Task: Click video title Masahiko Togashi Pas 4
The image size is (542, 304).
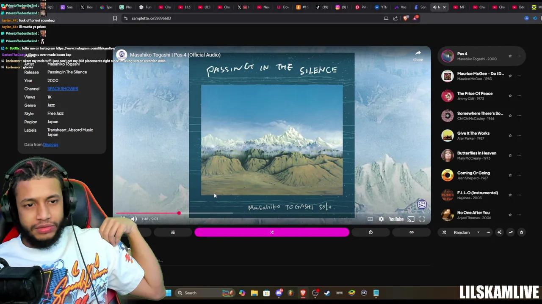Action: click(175, 55)
